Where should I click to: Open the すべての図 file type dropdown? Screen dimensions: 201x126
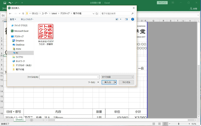[118, 77]
